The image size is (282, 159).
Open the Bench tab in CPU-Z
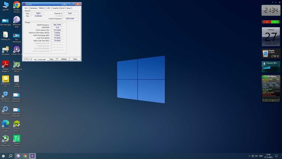[62, 8]
